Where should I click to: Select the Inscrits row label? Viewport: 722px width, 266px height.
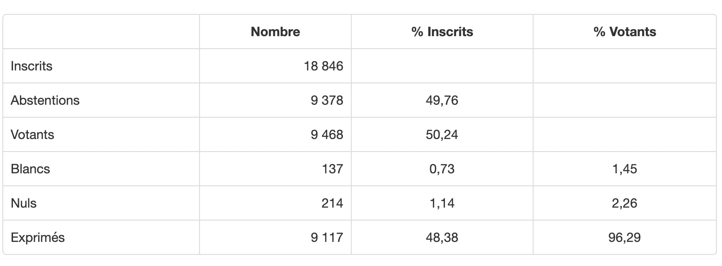(x=32, y=66)
